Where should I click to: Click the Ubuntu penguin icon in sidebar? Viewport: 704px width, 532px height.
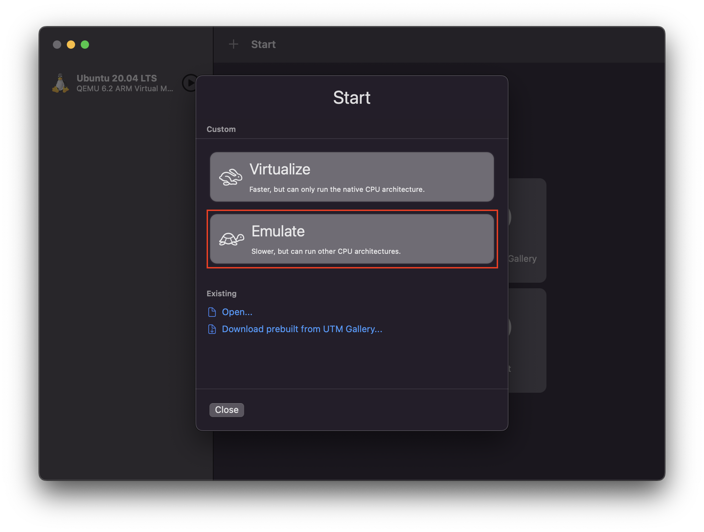pos(61,83)
